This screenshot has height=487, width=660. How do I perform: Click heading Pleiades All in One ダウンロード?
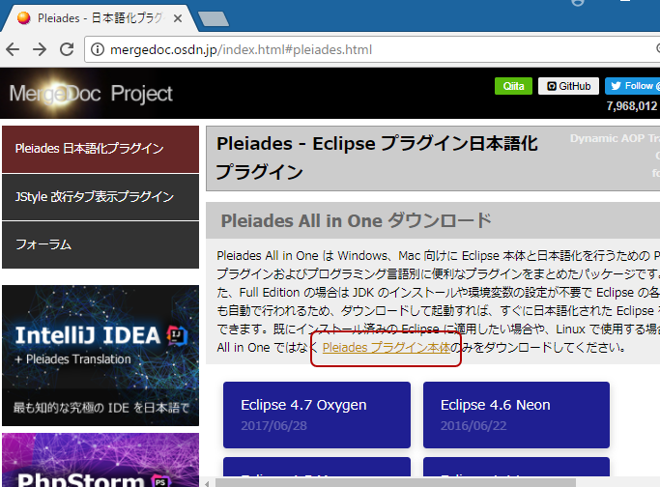[x=357, y=220]
